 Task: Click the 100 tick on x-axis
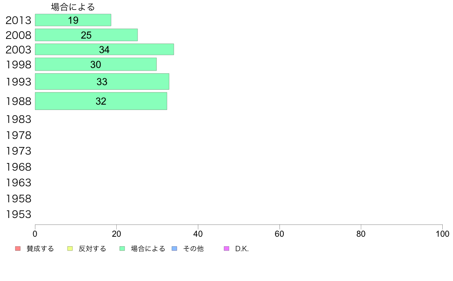click(442, 234)
